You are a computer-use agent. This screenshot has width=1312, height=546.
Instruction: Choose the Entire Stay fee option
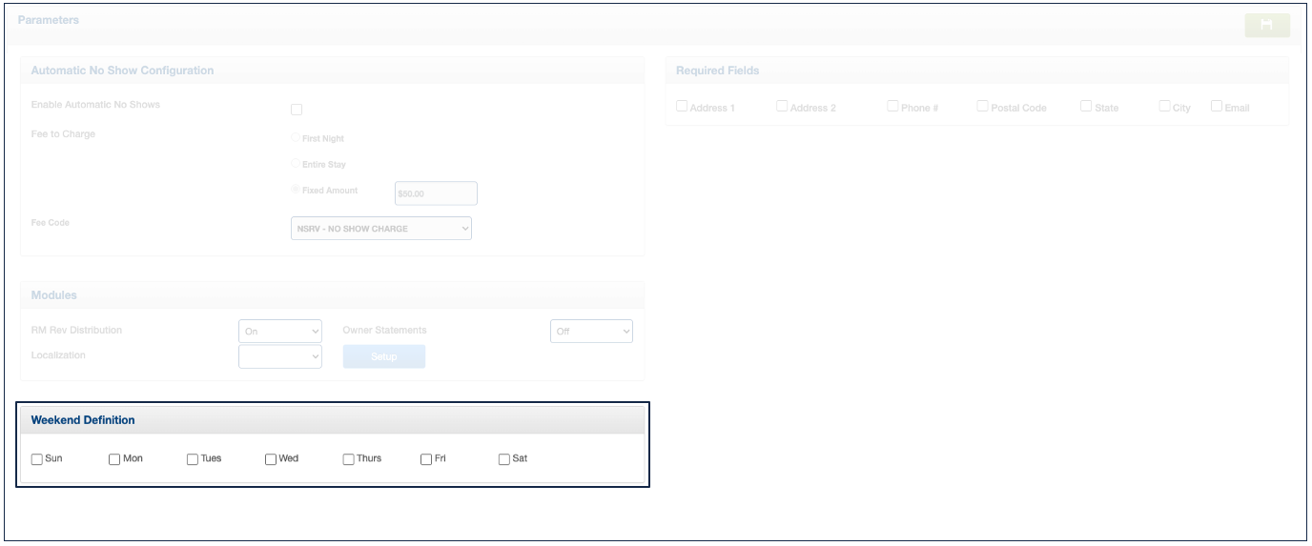coord(296,164)
